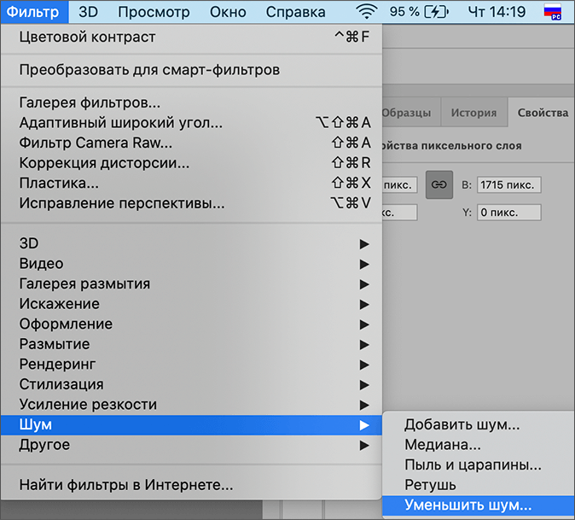
Task: Open the Окно menu
Action: 228,12
